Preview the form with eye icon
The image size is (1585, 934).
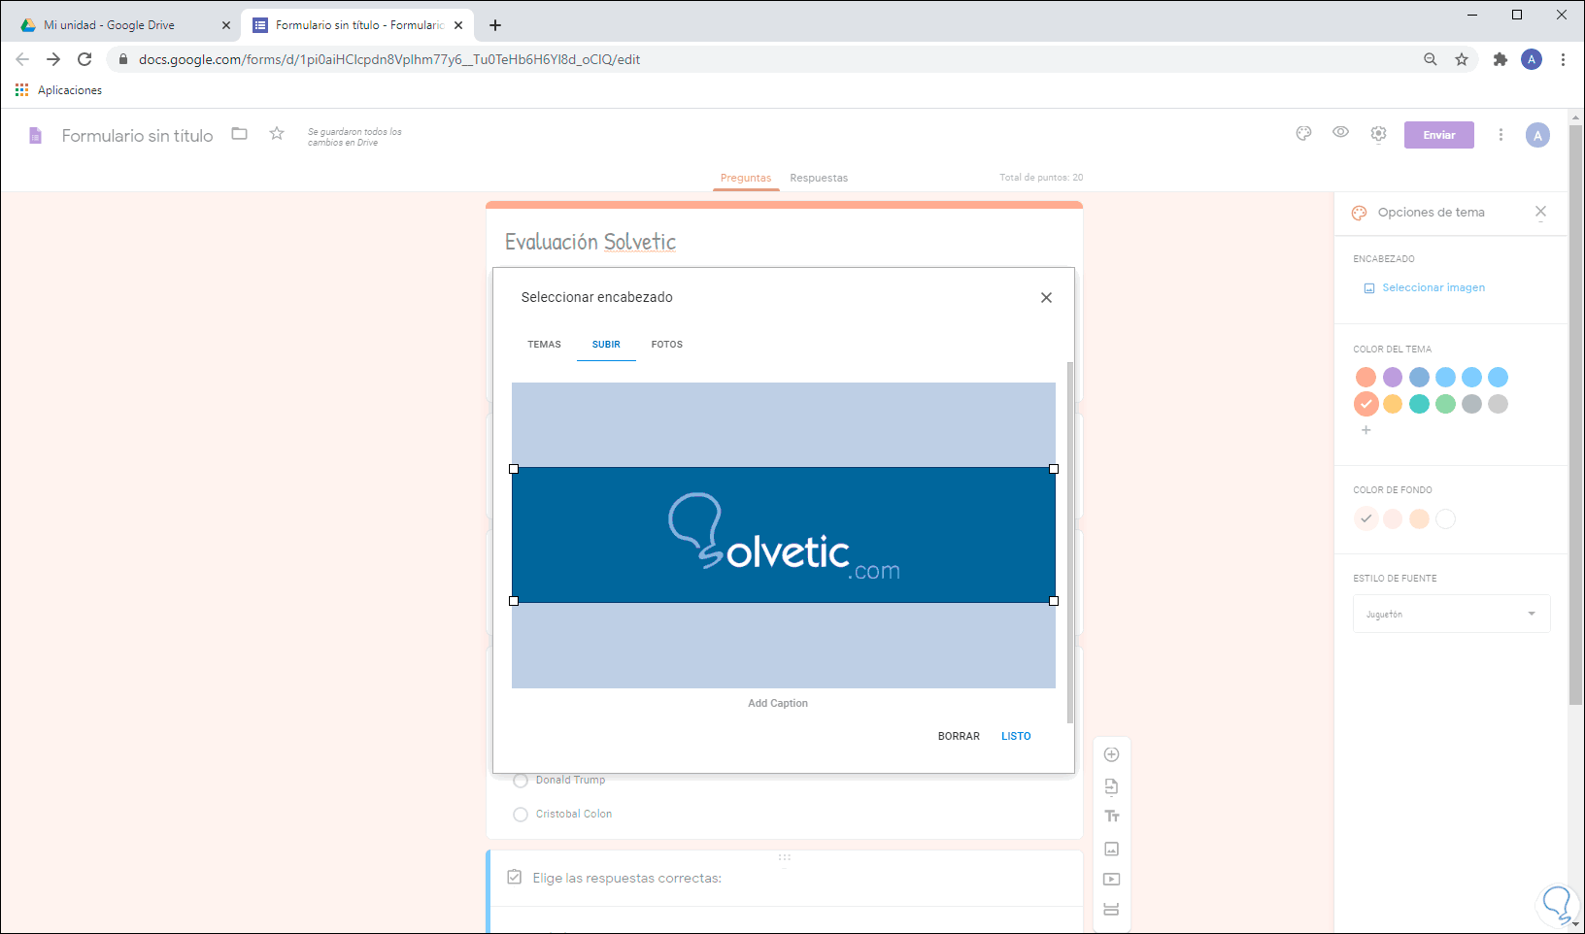point(1340,133)
